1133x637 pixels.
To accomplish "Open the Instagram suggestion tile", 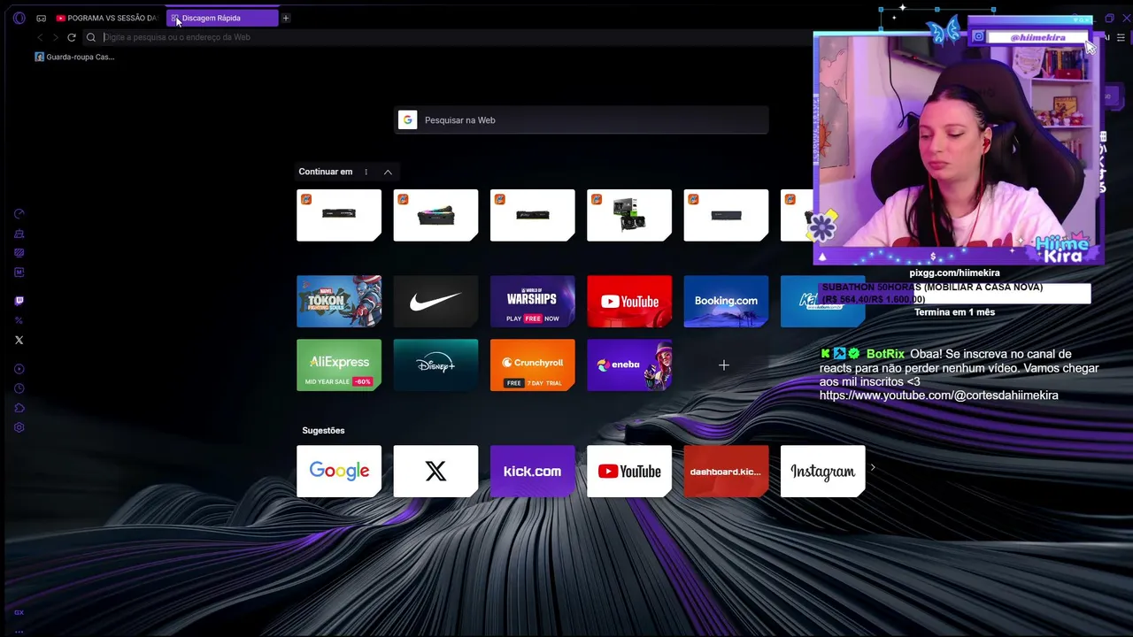I will (x=823, y=471).
